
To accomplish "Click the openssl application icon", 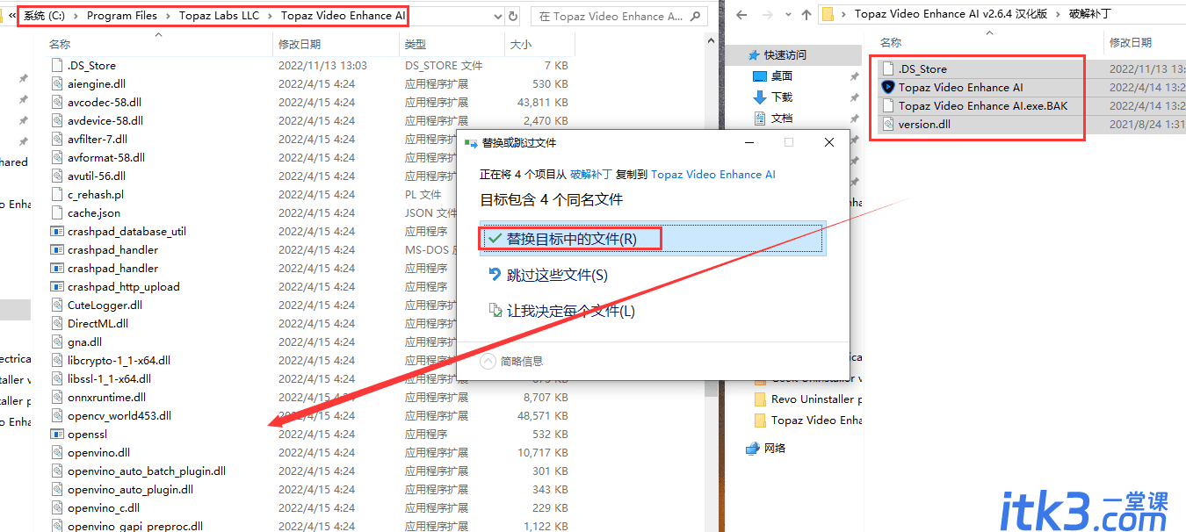I will pyautogui.click(x=57, y=434).
